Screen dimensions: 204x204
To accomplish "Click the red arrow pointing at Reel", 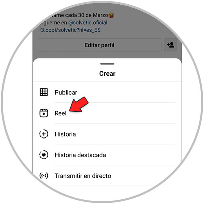I will 79,105.
